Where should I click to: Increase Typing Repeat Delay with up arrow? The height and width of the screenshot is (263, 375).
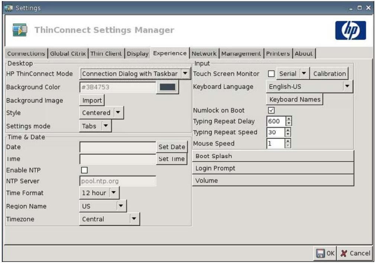pyautogui.click(x=289, y=119)
